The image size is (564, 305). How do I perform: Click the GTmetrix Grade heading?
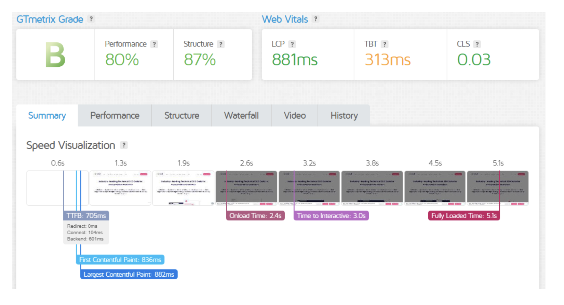[50, 19]
